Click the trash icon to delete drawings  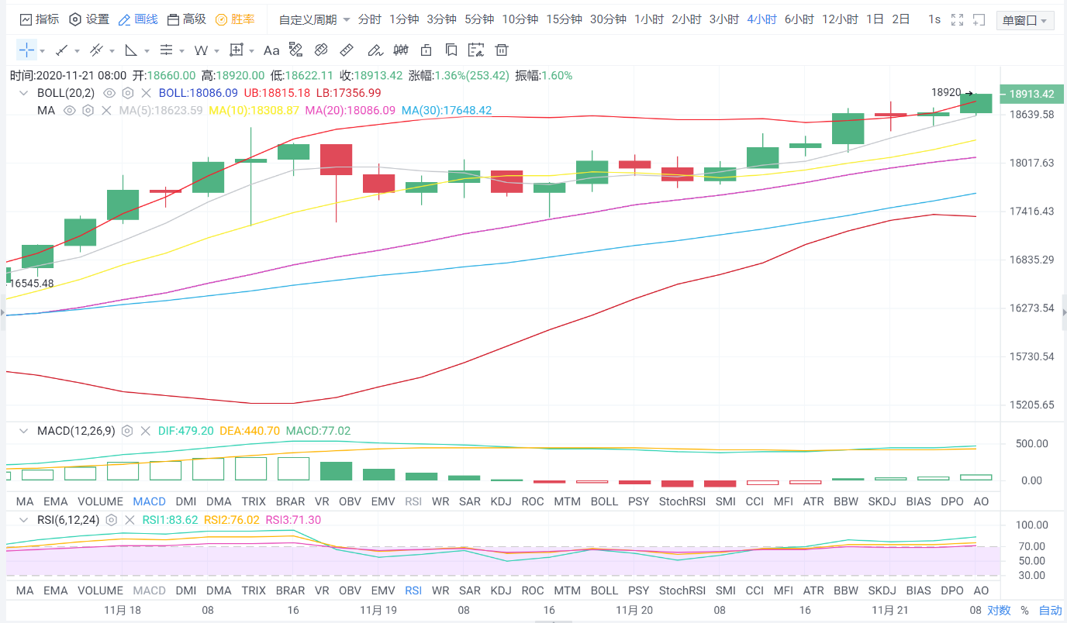pos(502,50)
